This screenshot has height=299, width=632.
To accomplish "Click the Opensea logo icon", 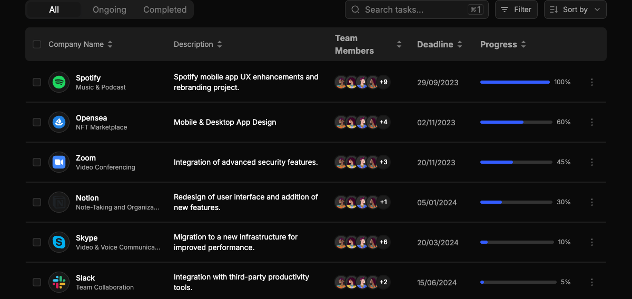I will (59, 122).
